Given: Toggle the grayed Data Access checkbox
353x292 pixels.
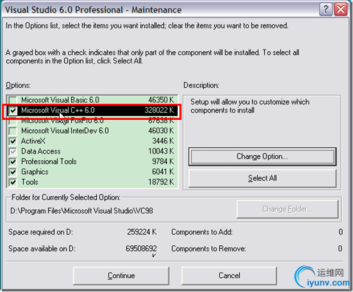Looking at the screenshot, I should coord(13,151).
